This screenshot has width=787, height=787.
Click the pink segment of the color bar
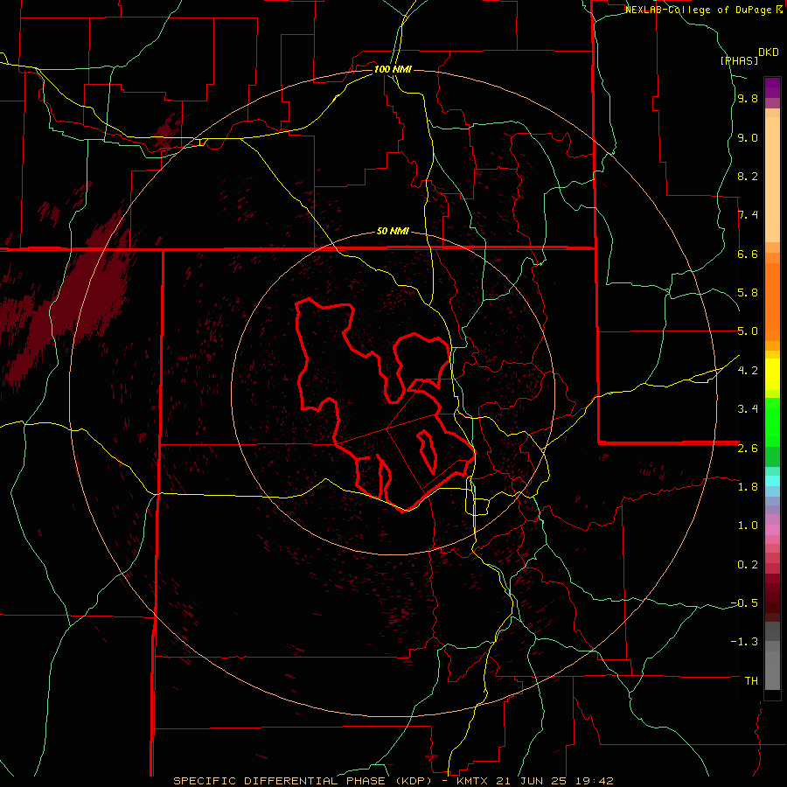click(772, 530)
